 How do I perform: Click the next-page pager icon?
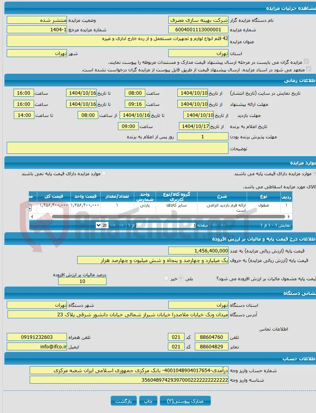121,225
